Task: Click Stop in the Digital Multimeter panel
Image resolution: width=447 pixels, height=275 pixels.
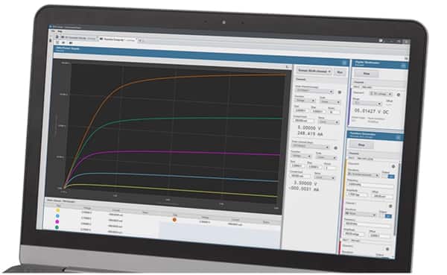Action: tap(367, 74)
